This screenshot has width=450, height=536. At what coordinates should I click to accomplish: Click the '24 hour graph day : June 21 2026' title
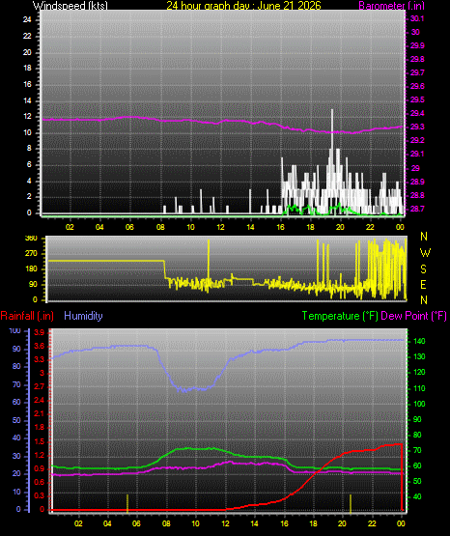(x=243, y=6)
